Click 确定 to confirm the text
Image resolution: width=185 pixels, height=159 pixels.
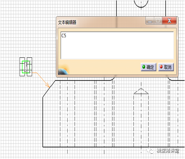(x=148, y=67)
